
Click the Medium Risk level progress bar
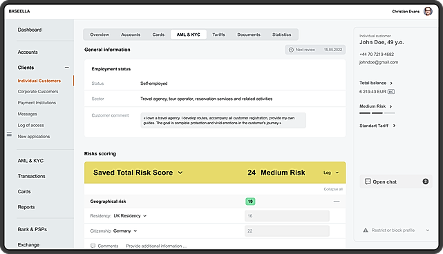point(377,113)
